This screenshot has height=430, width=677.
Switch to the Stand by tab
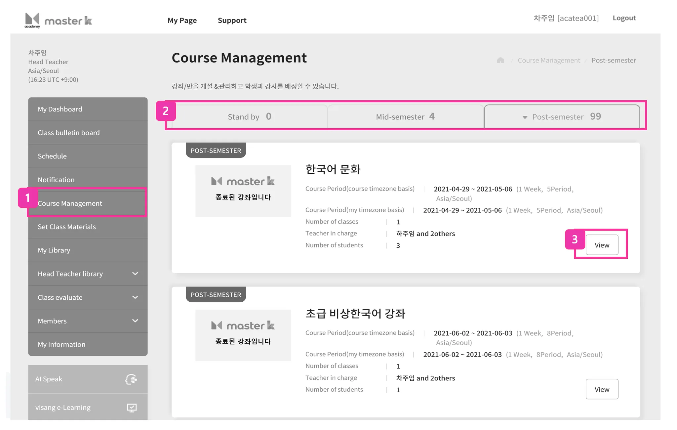coord(250,117)
